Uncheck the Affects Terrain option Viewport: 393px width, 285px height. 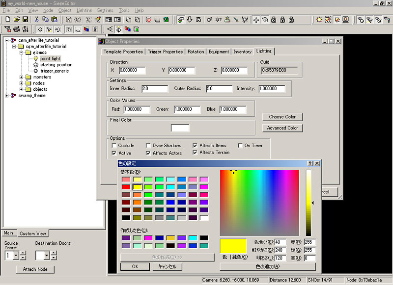pos(195,153)
